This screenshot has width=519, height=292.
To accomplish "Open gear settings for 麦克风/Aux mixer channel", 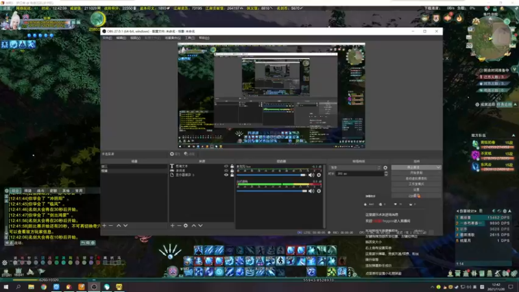I will coord(319,175).
